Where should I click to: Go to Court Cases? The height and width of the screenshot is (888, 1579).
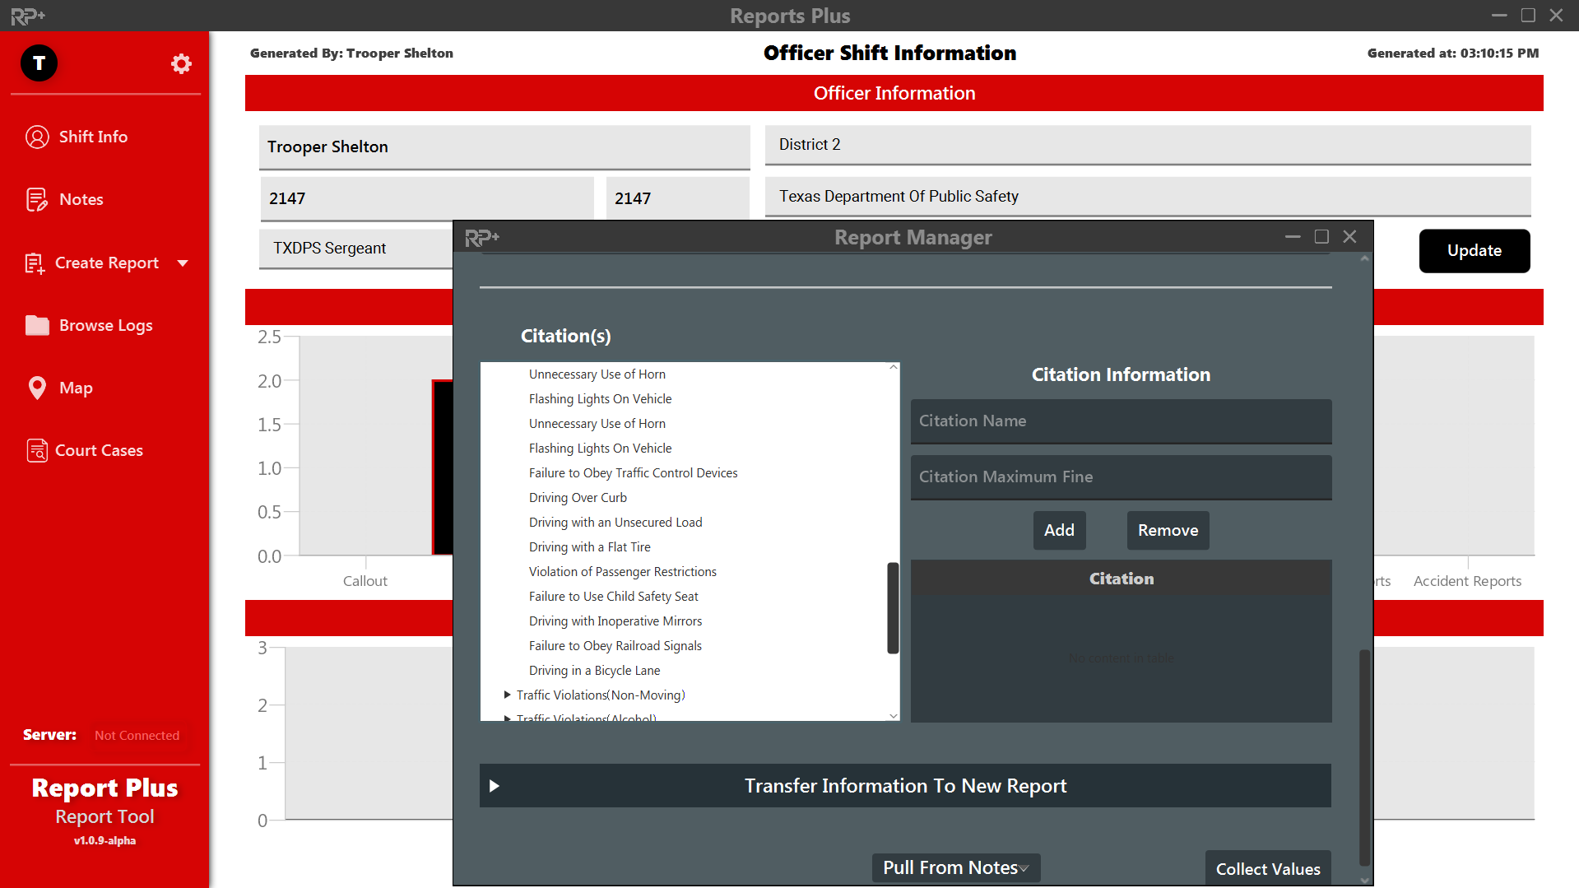[x=98, y=450]
